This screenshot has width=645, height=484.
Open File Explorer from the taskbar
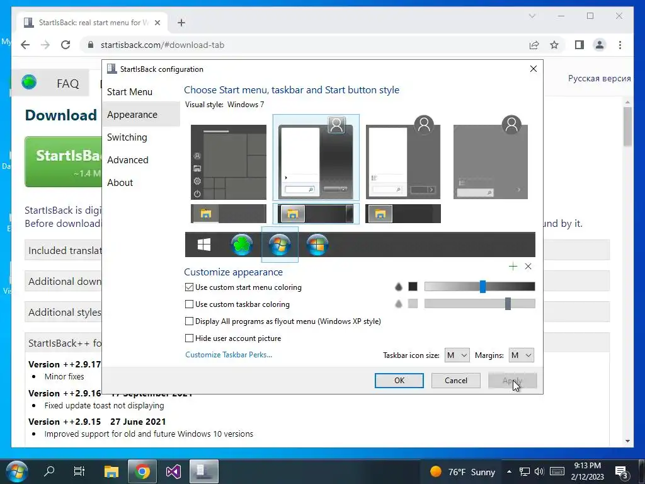[x=111, y=471]
